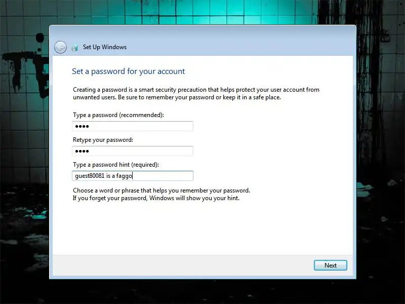The image size is (405, 304).
Task: Click the 'Set Up Windows' title text
Action: click(105, 47)
